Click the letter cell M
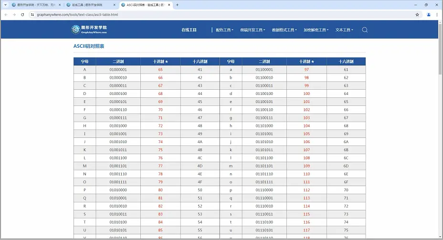The height and width of the screenshot is (240, 443). pos(84,166)
